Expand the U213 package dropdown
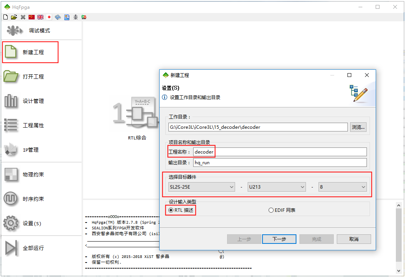The height and width of the screenshot is (277, 405). point(277,187)
